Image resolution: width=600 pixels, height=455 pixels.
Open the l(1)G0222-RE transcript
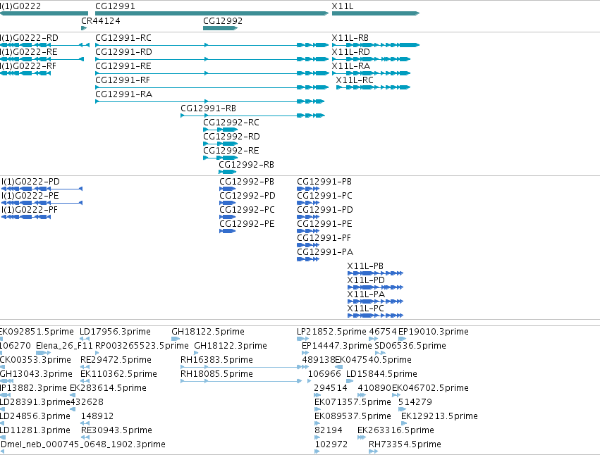click(42, 59)
